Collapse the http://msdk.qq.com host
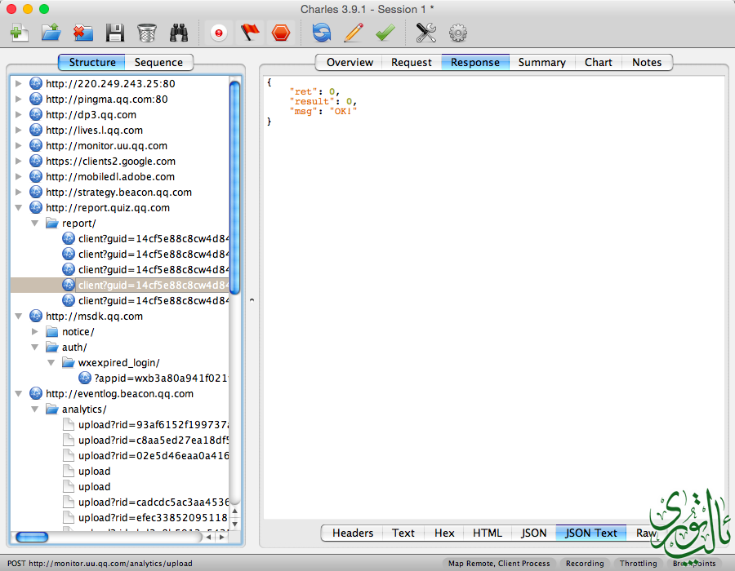The width and height of the screenshot is (735, 571). click(18, 316)
